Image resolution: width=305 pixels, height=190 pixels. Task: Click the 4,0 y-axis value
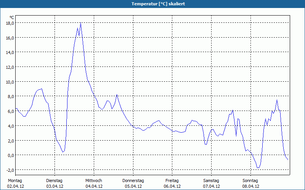click(11, 126)
